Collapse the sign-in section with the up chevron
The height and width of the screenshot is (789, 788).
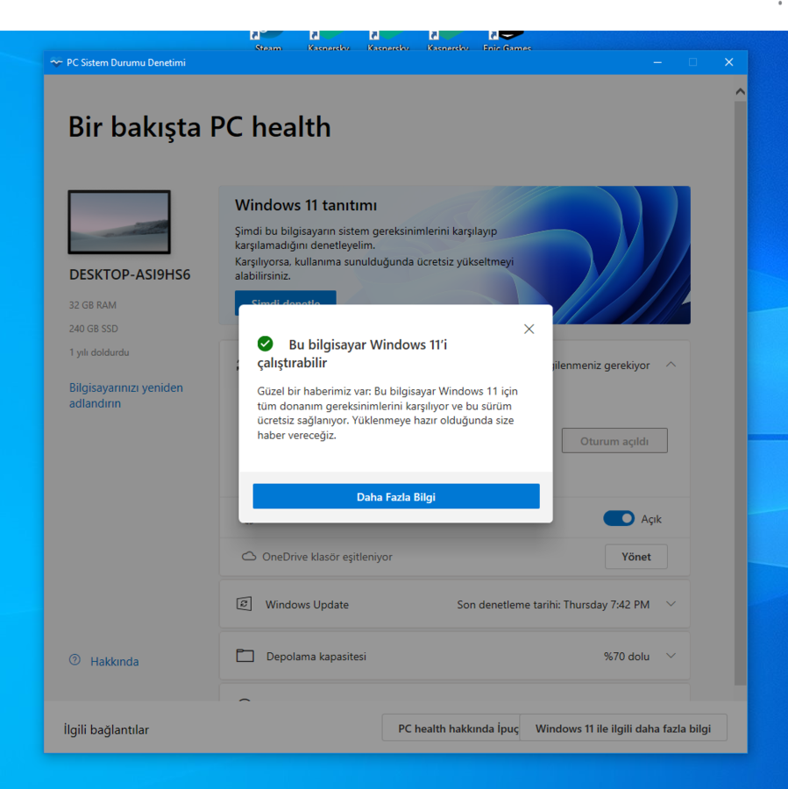pyautogui.click(x=671, y=365)
